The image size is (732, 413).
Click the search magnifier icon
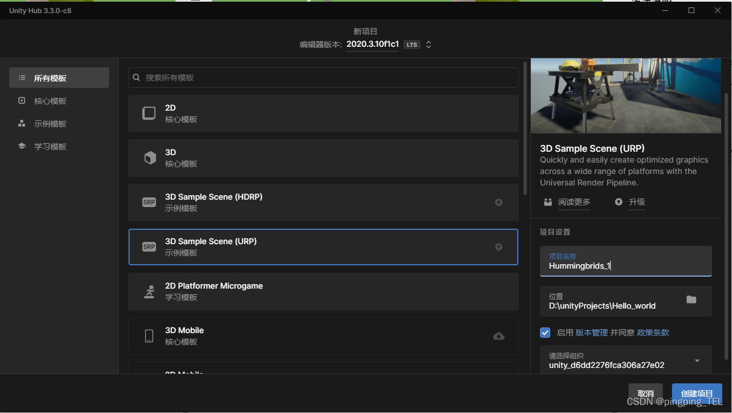point(137,78)
